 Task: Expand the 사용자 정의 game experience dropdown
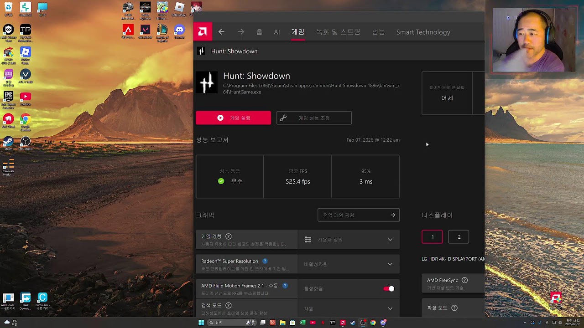[349, 240]
